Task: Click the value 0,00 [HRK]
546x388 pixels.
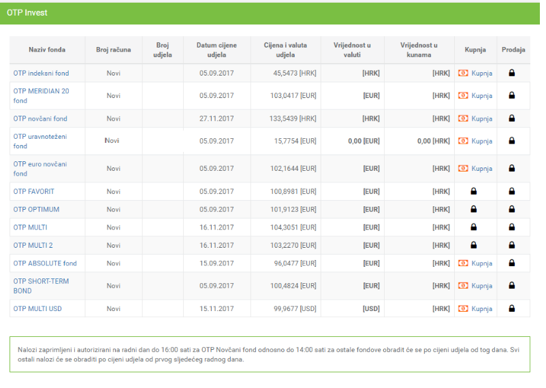Action: coord(434,142)
